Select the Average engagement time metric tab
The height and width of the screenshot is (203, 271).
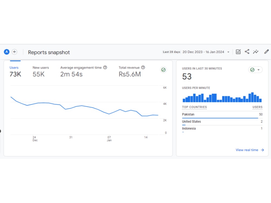click(x=84, y=72)
